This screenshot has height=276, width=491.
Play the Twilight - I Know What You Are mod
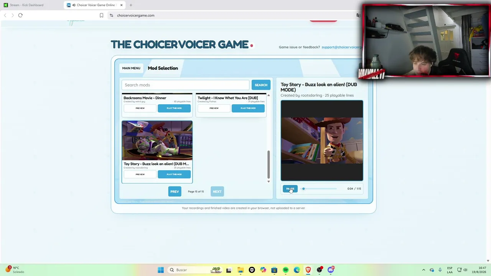coord(248,108)
